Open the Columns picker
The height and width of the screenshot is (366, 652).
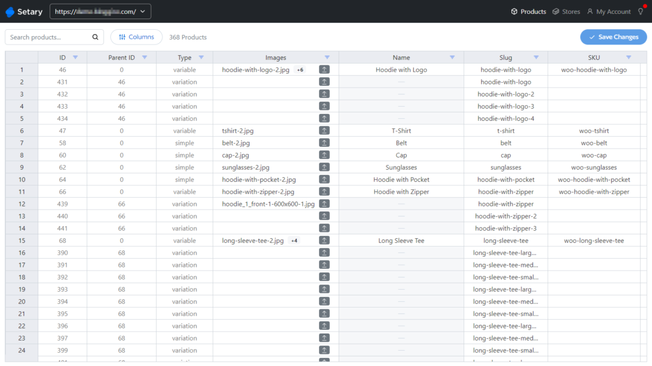136,37
